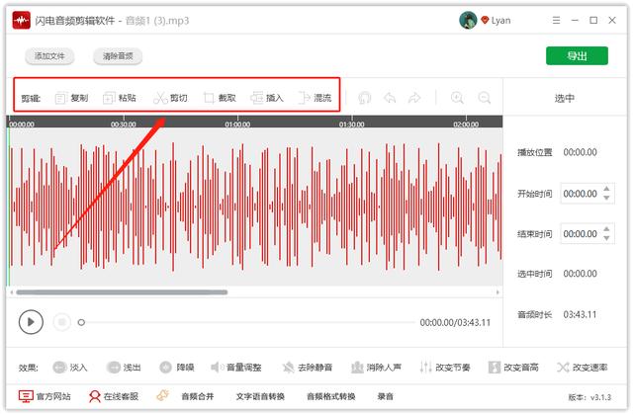Screen dimensions: 633x415
Task: Click the 粘贴 paste tool
Action: tap(120, 98)
